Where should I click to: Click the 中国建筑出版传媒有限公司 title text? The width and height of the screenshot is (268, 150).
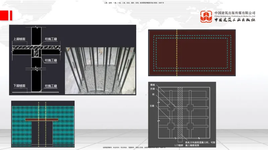point(235,12)
